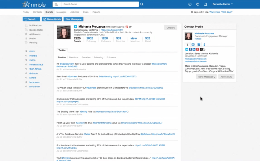Open the notifications bell in top bar

[206, 4]
